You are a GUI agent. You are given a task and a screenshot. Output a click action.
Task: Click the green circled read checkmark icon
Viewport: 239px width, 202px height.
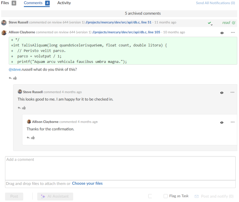[234, 22]
